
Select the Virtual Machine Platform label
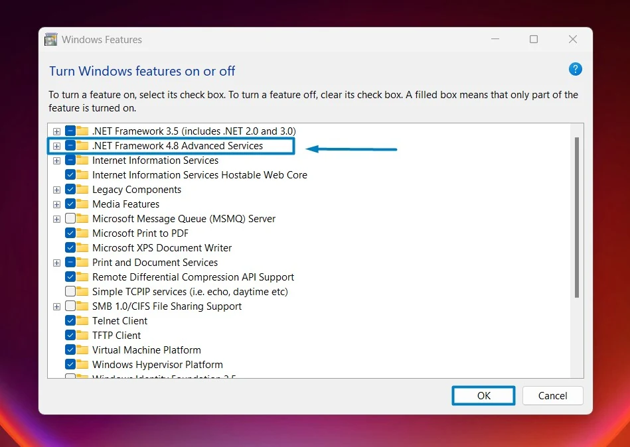tap(146, 350)
